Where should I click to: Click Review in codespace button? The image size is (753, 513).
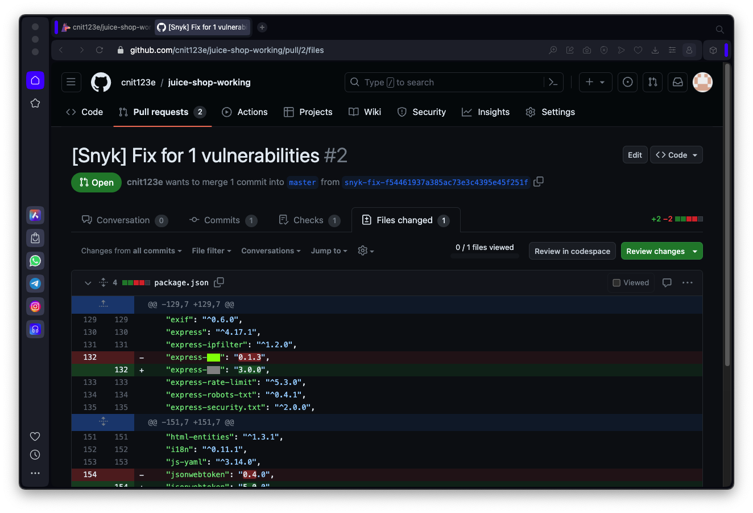[572, 251]
